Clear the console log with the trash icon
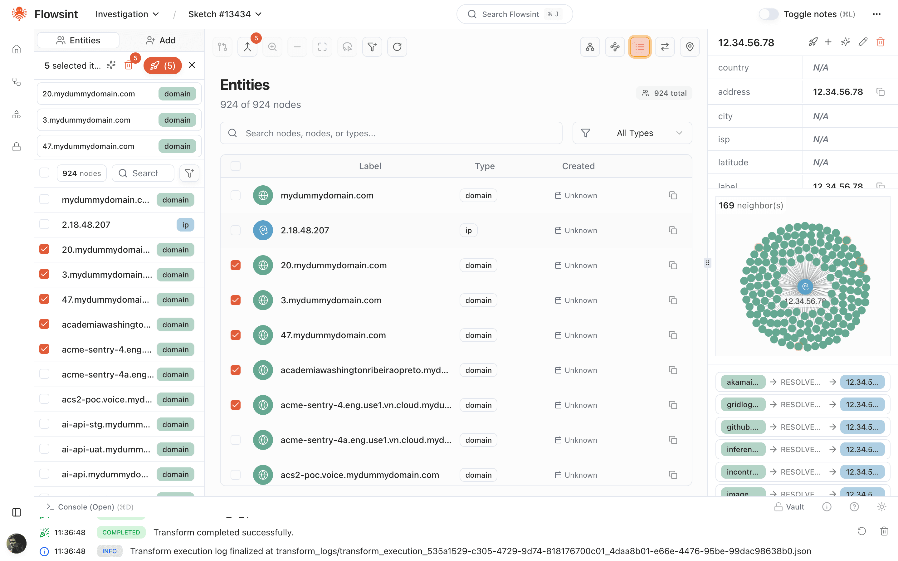The width and height of the screenshot is (898, 561). pos(884,531)
